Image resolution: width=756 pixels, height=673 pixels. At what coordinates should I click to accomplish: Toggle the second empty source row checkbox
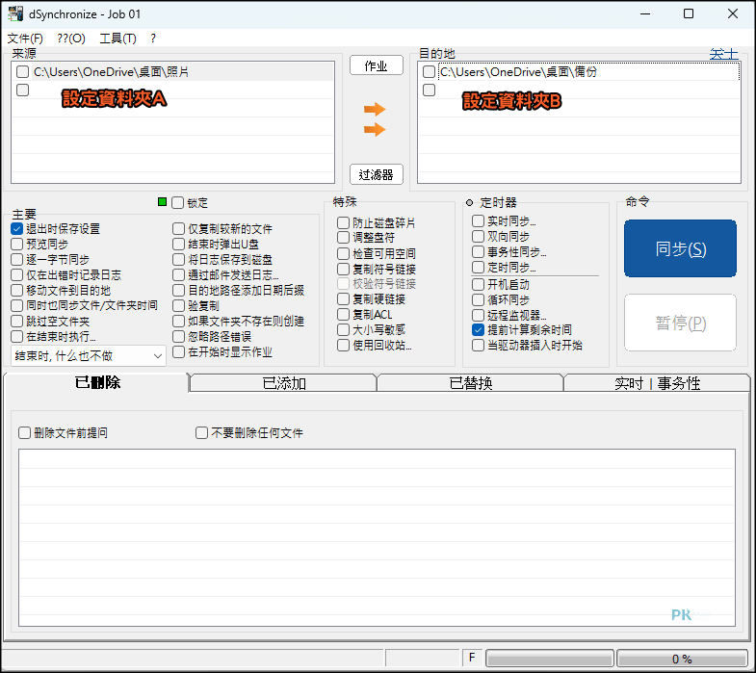tap(23, 91)
